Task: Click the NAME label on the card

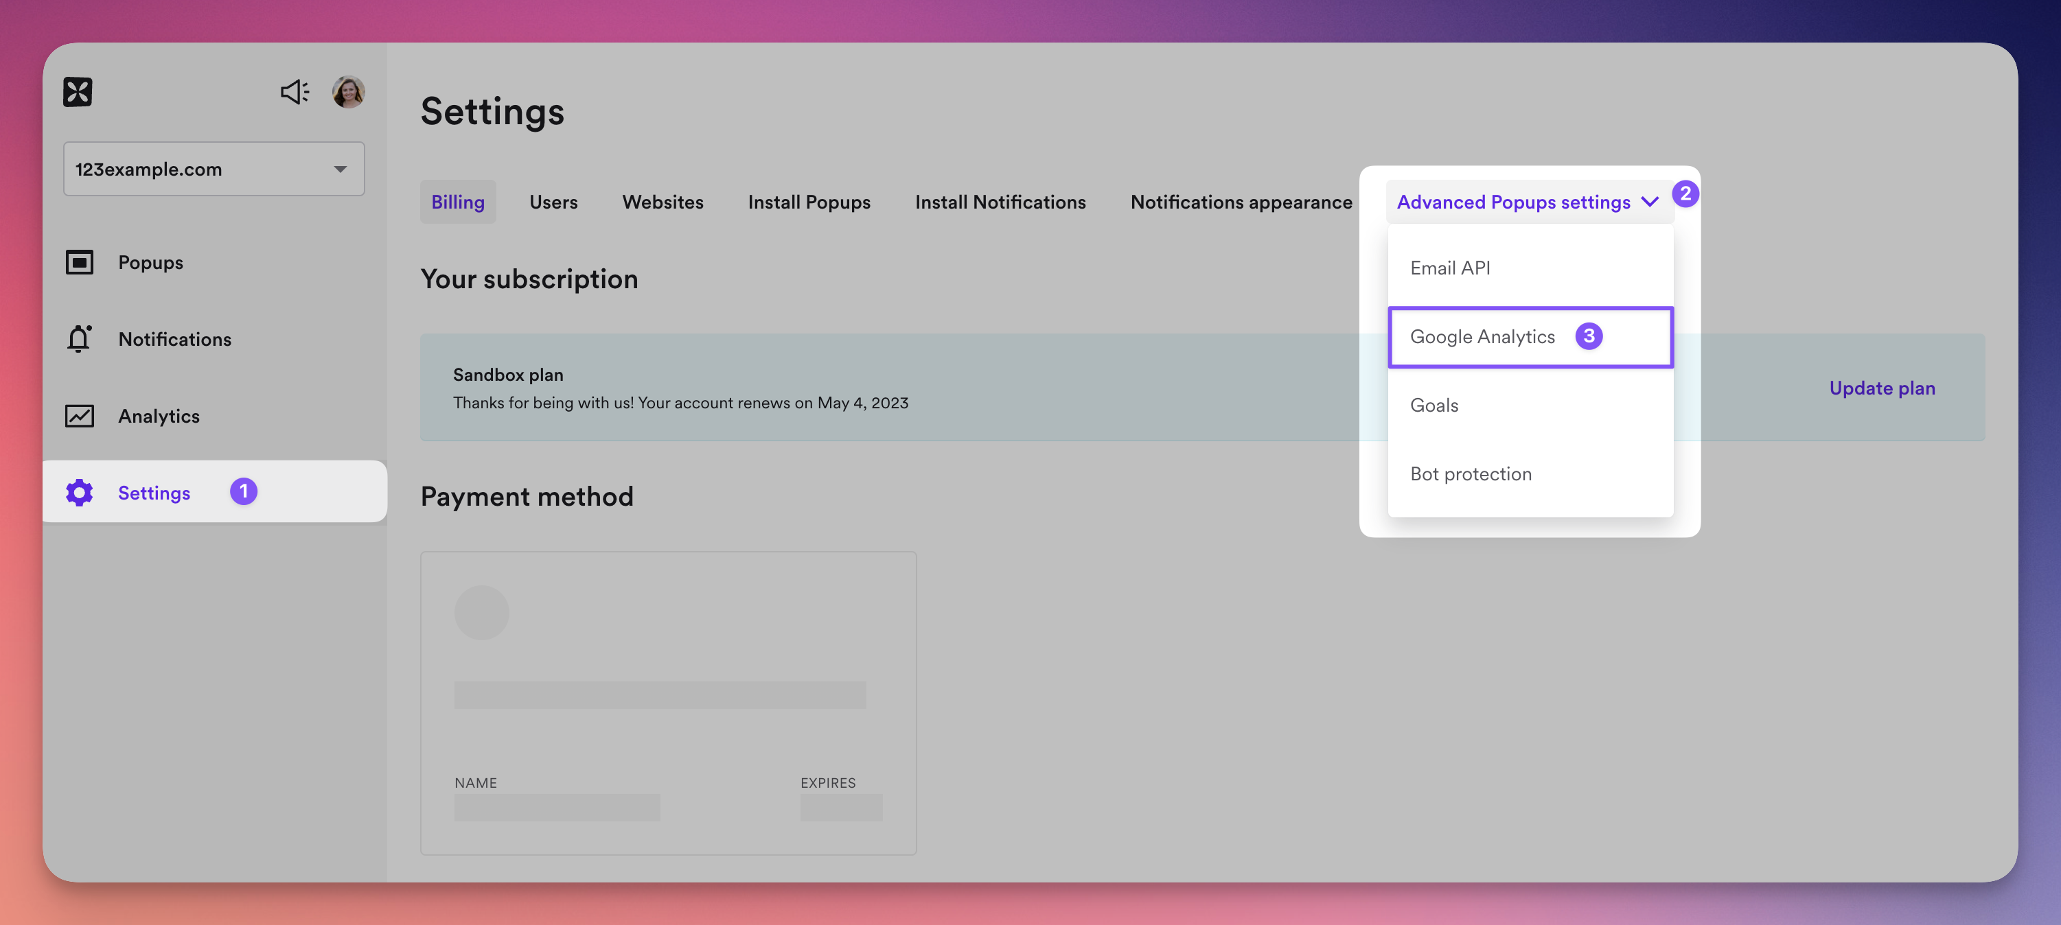Action: [x=475, y=783]
